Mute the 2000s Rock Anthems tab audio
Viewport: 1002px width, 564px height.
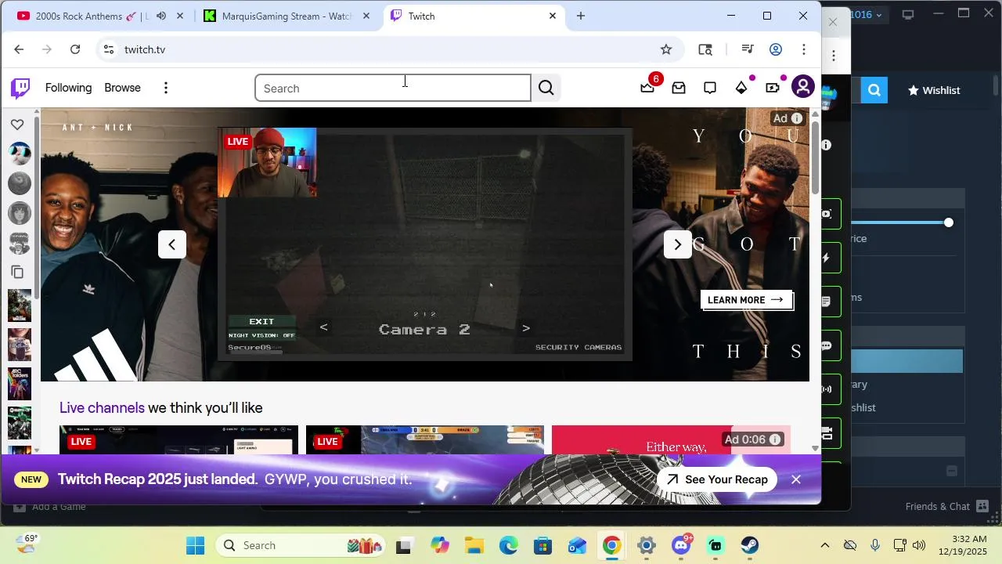pyautogui.click(x=161, y=16)
